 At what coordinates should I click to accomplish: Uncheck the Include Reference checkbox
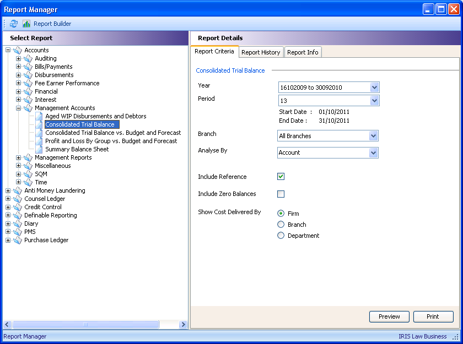(281, 177)
